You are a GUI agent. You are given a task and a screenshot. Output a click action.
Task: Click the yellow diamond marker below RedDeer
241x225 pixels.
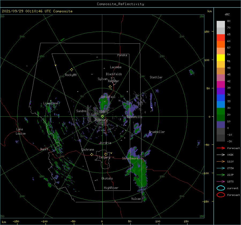(110, 87)
